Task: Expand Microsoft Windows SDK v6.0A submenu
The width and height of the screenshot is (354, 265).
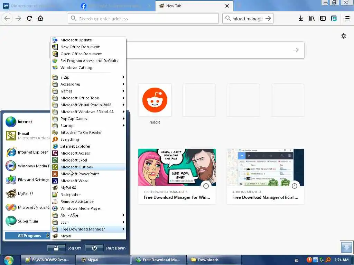Action: (88, 112)
